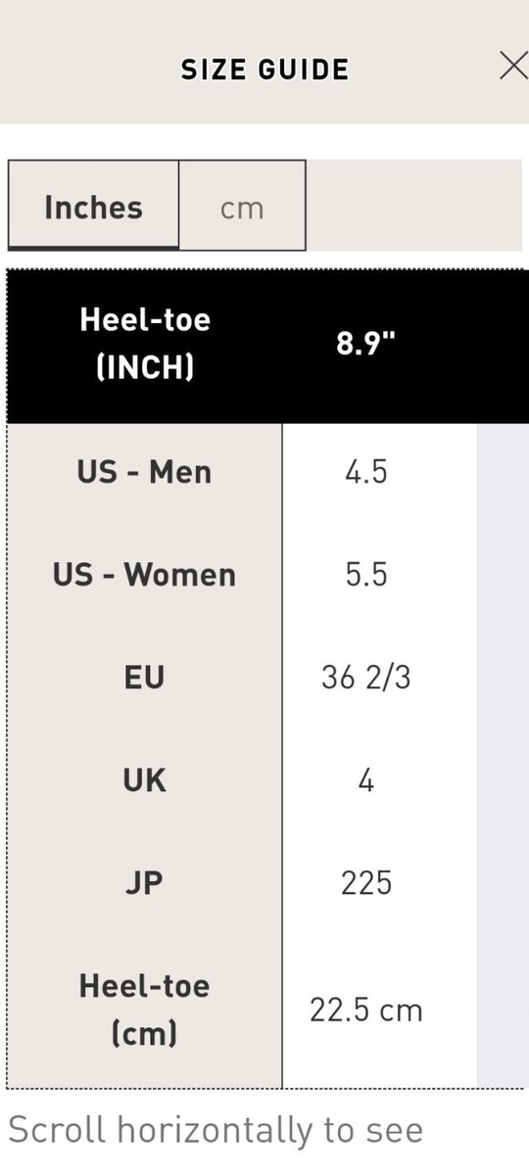
Task: Select the EU row label
Action: 145,678
